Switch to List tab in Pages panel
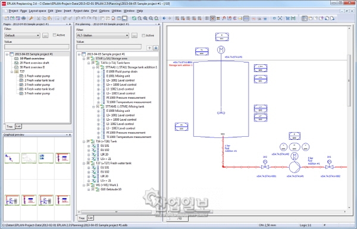This screenshot has width=357, height=229. tap(18, 126)
